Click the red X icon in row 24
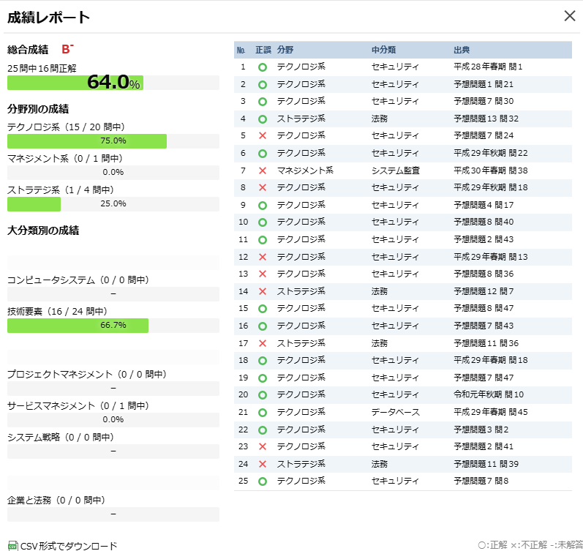This screenshot has width=583, height=551. coord(263,464)
